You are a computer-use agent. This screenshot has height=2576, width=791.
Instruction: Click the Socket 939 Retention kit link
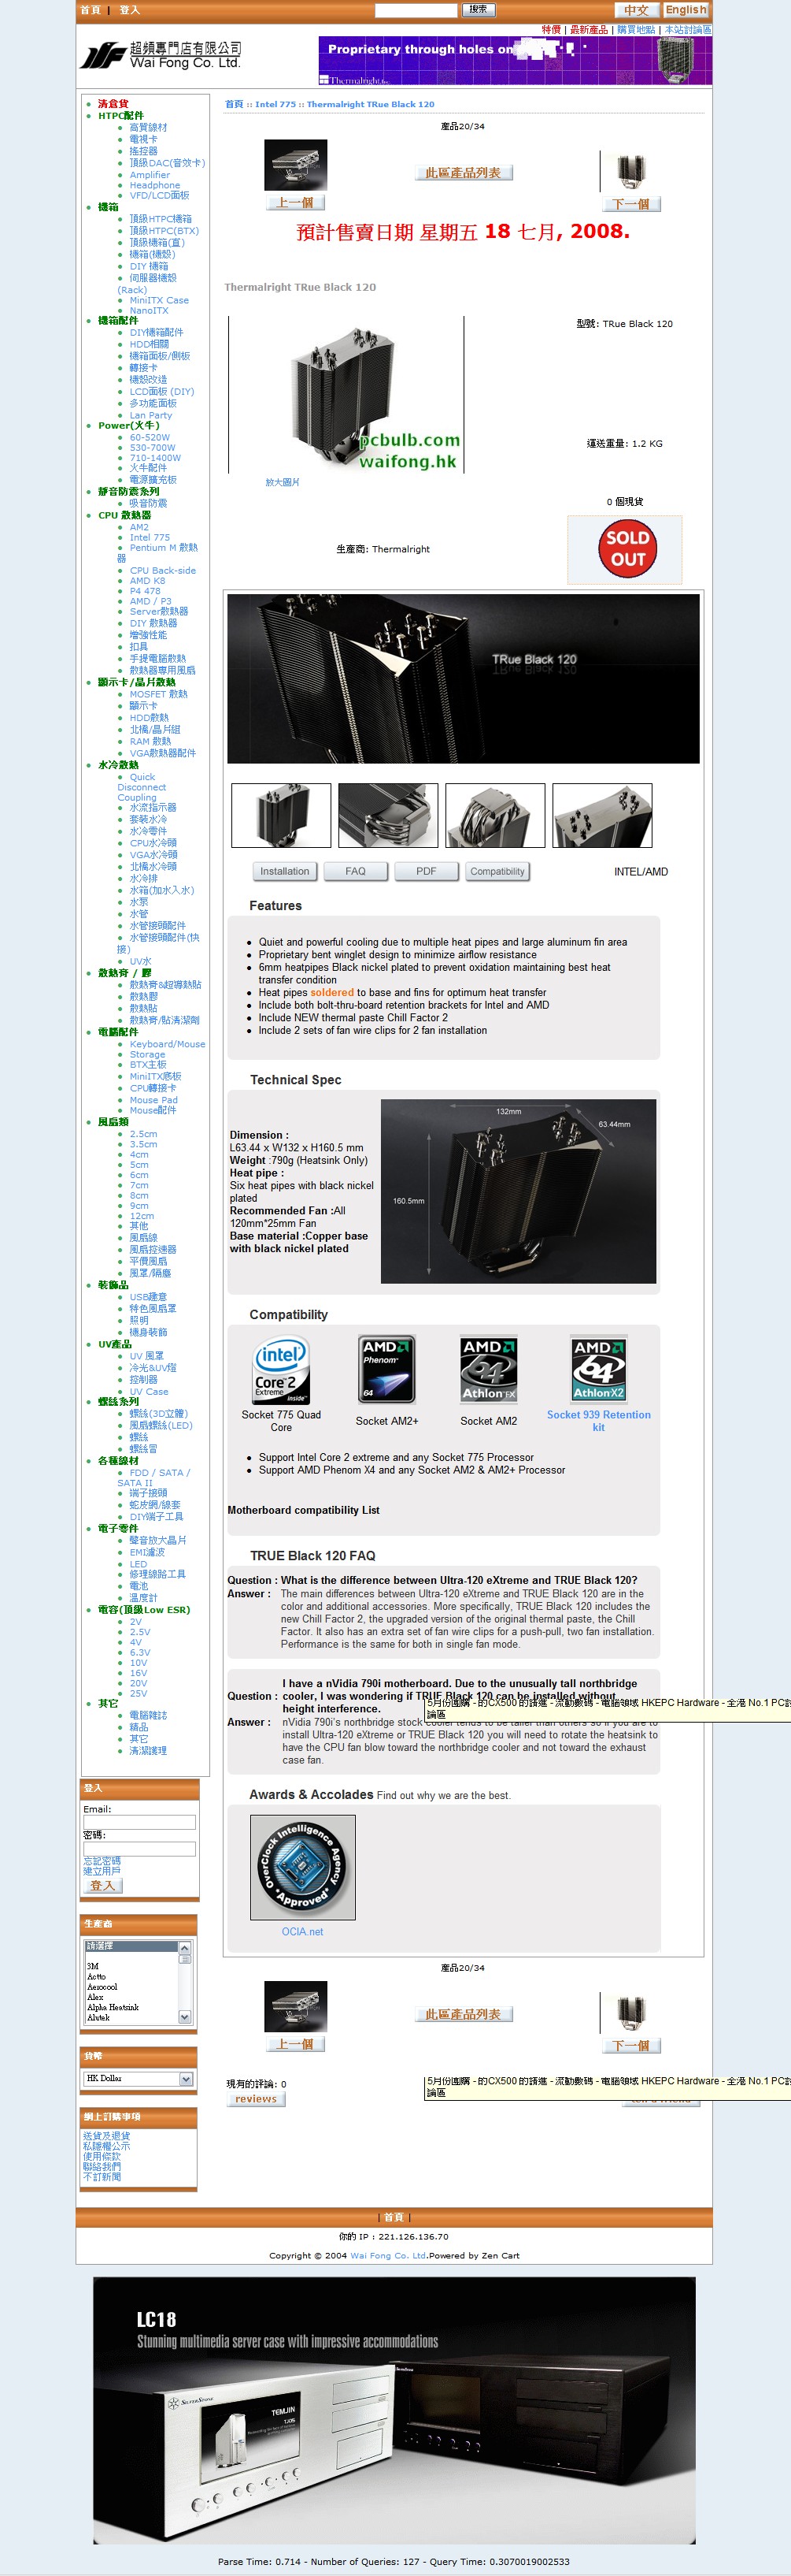click(598, 1420)
